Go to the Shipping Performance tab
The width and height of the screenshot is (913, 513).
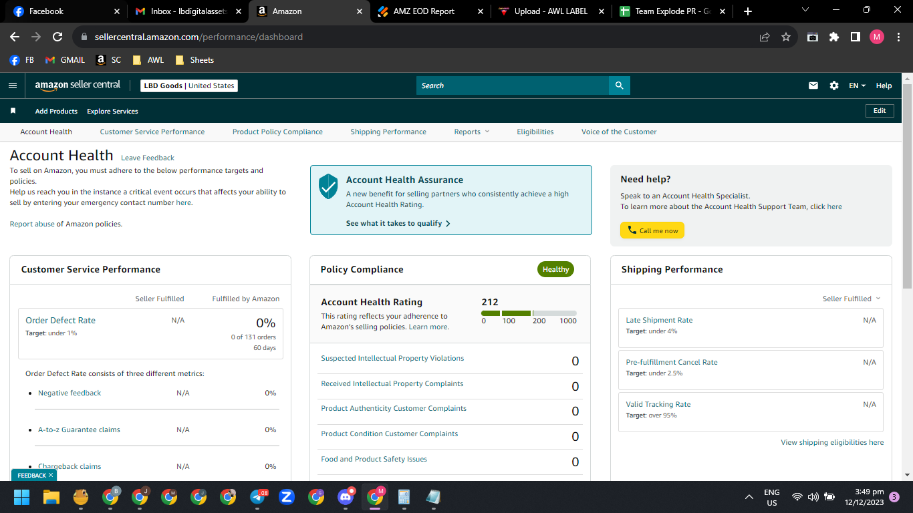tap(388, 132)
